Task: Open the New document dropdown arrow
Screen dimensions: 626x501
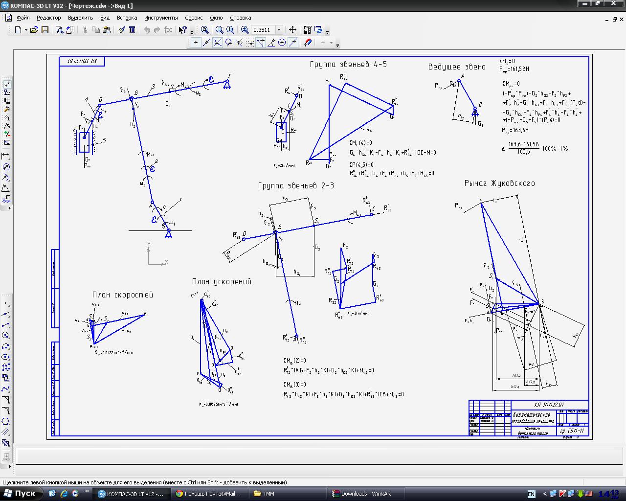Action: click(x=25, y=30)
